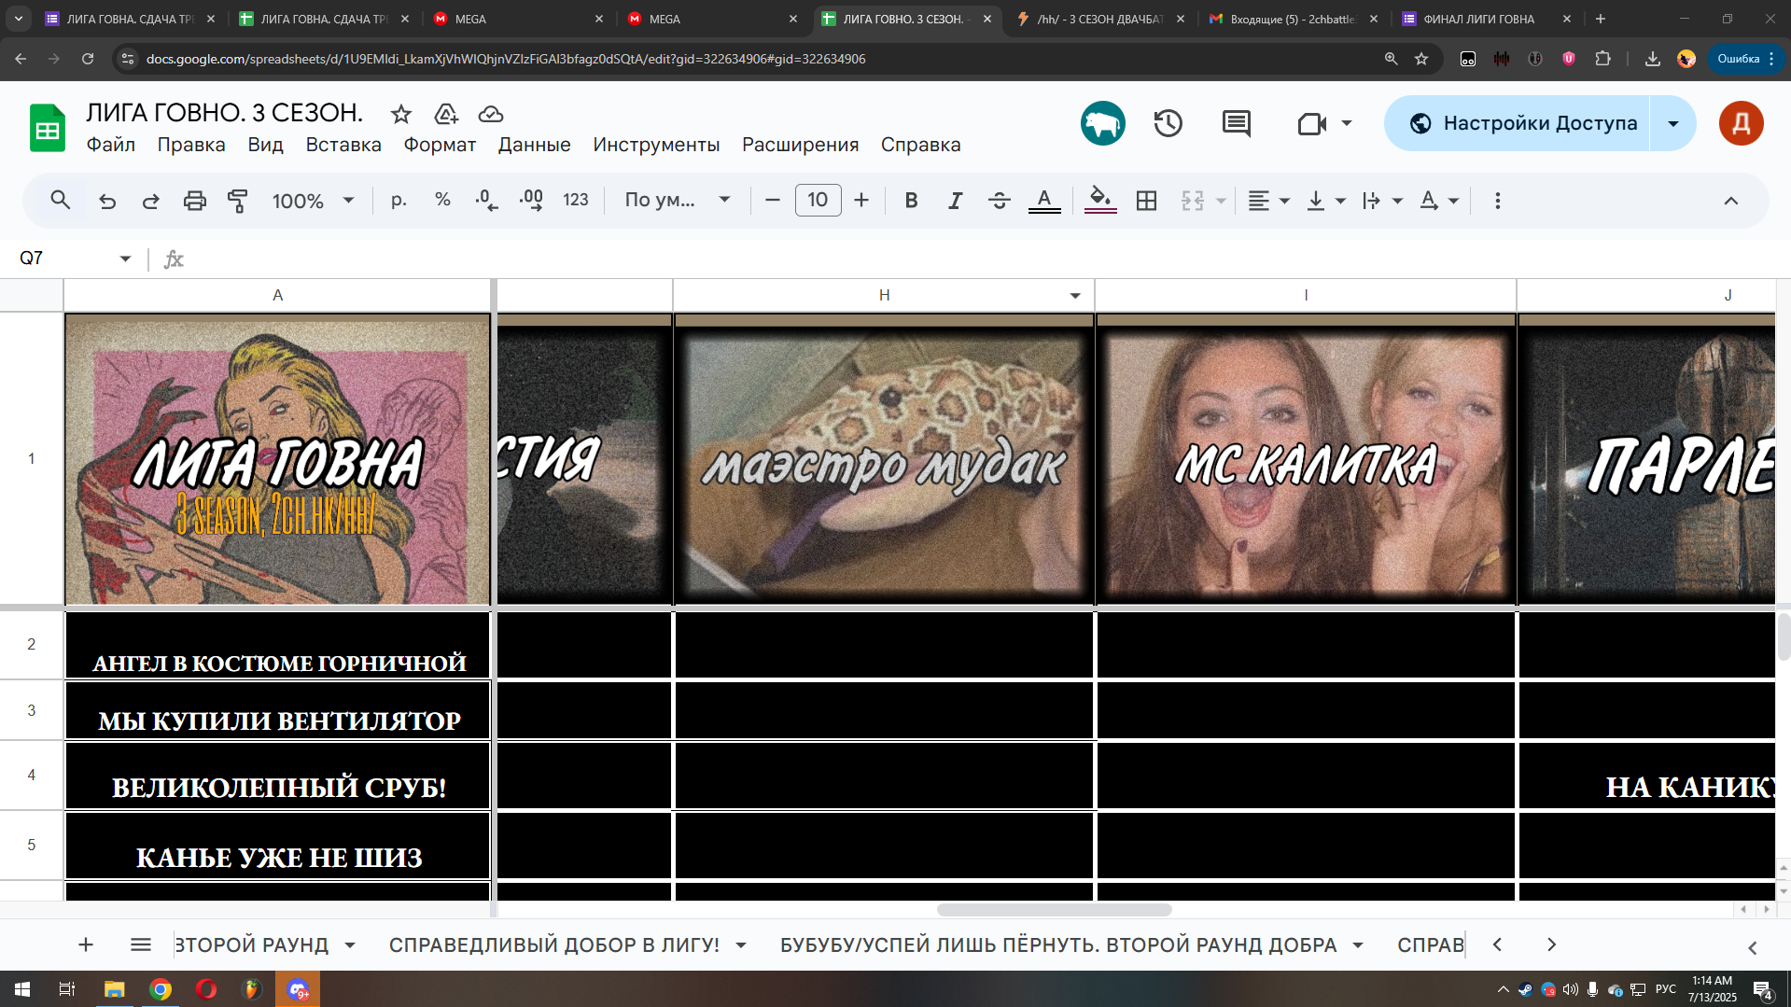Open the Данные menu

pyautogui.click(x=534, y=145)
